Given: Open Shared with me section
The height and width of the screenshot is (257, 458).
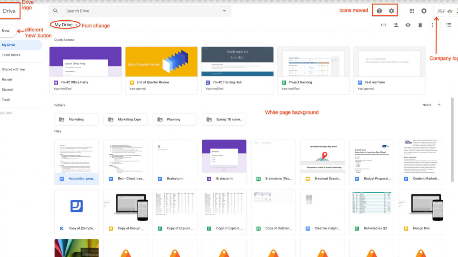Looking at the screenshot, I should point(13,69).
